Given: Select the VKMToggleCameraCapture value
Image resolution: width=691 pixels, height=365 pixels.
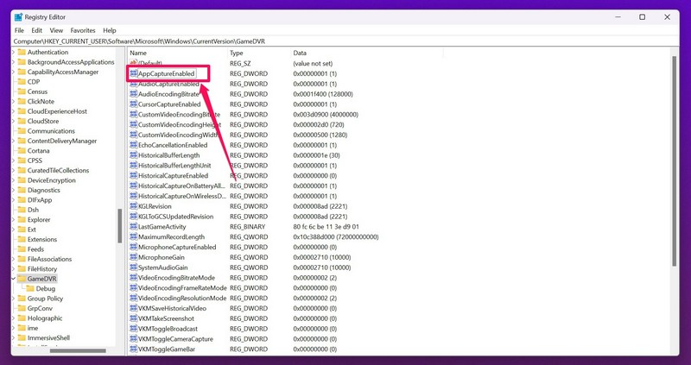Looking at the screenshot, I should [x=175, y=339].
